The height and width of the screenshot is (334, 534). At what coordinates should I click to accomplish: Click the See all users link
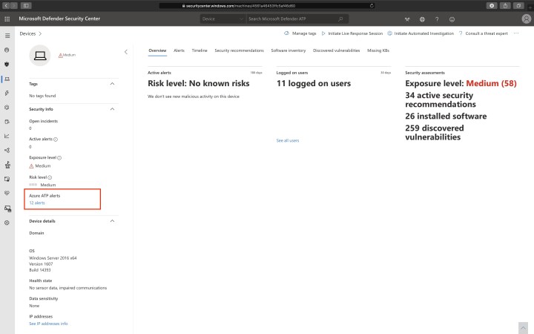click(288, 140)
